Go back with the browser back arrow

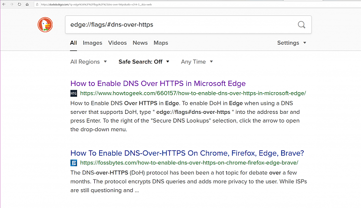click(x=4, y=4)
